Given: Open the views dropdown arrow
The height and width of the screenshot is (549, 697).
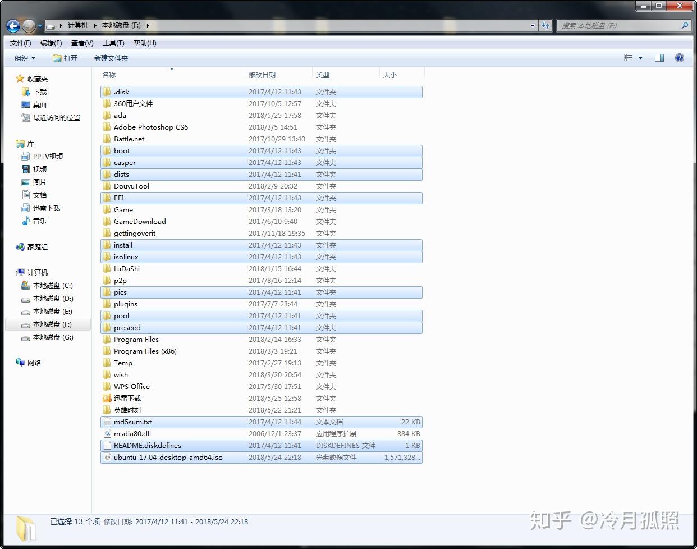Looking at the screenshot, I should coord(640,58).
